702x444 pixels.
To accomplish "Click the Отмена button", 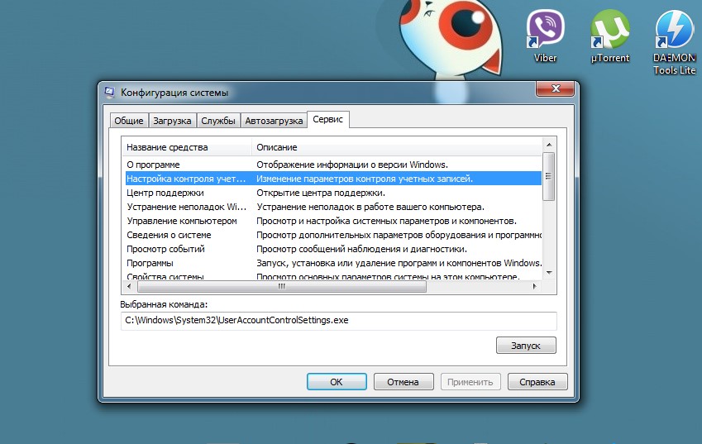I will point(403,382).
